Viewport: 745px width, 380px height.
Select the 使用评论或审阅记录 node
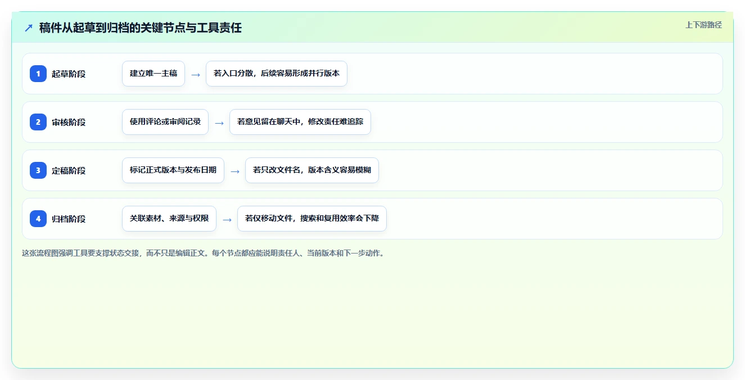[165, 122]
